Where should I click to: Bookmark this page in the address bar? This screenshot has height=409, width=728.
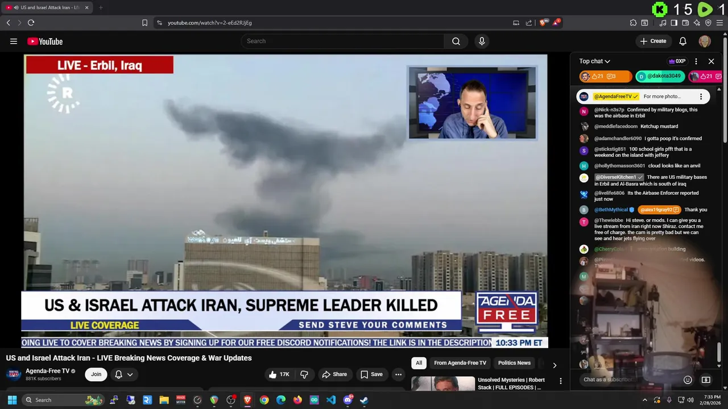click(x=144, y=23)
